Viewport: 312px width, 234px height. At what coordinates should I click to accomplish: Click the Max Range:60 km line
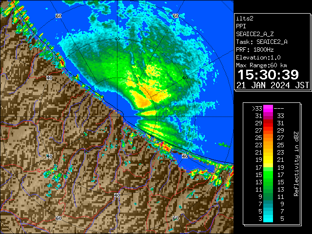(x=262, y=65)
